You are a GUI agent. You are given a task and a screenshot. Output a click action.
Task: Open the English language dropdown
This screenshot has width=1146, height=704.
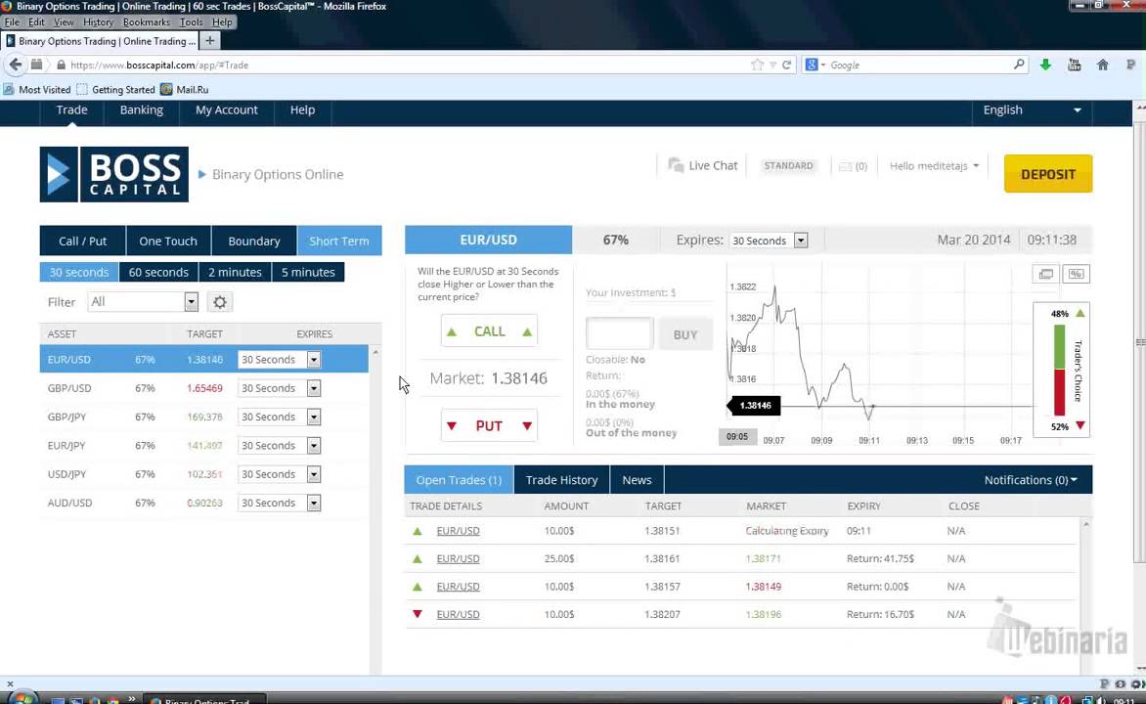click(x=1032, y=110)
